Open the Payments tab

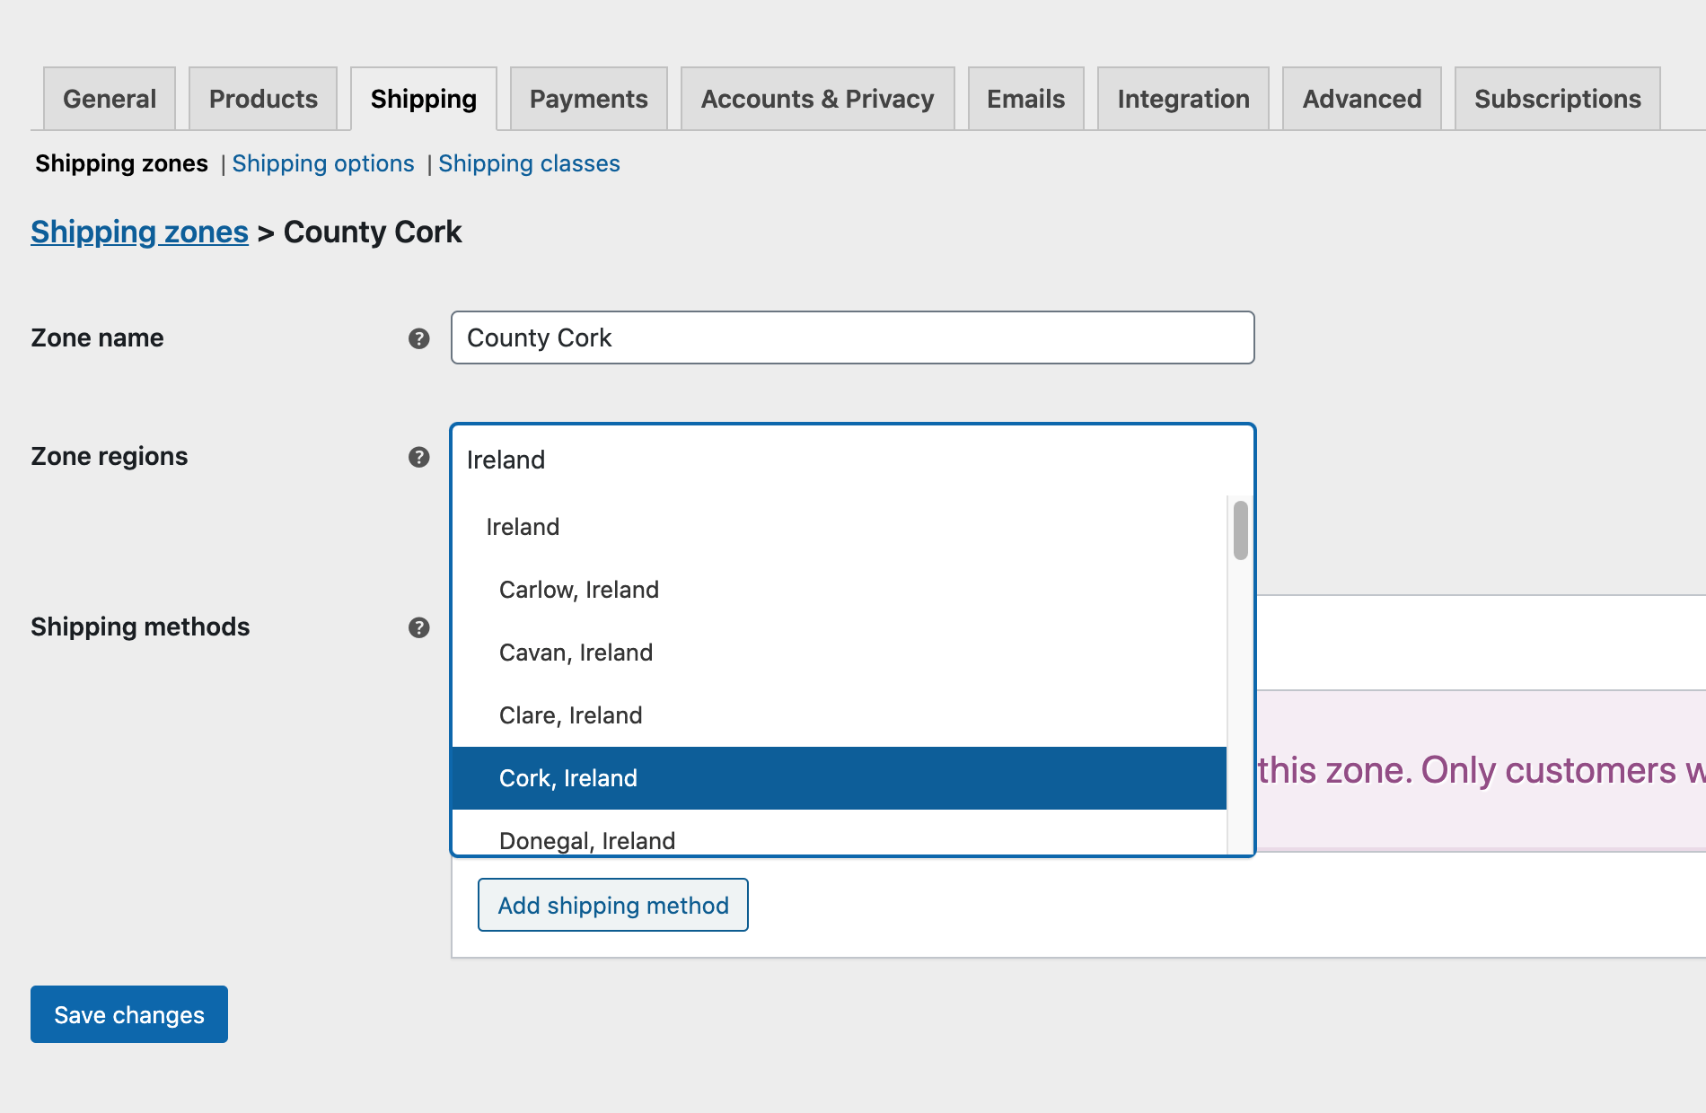point(588,99)
